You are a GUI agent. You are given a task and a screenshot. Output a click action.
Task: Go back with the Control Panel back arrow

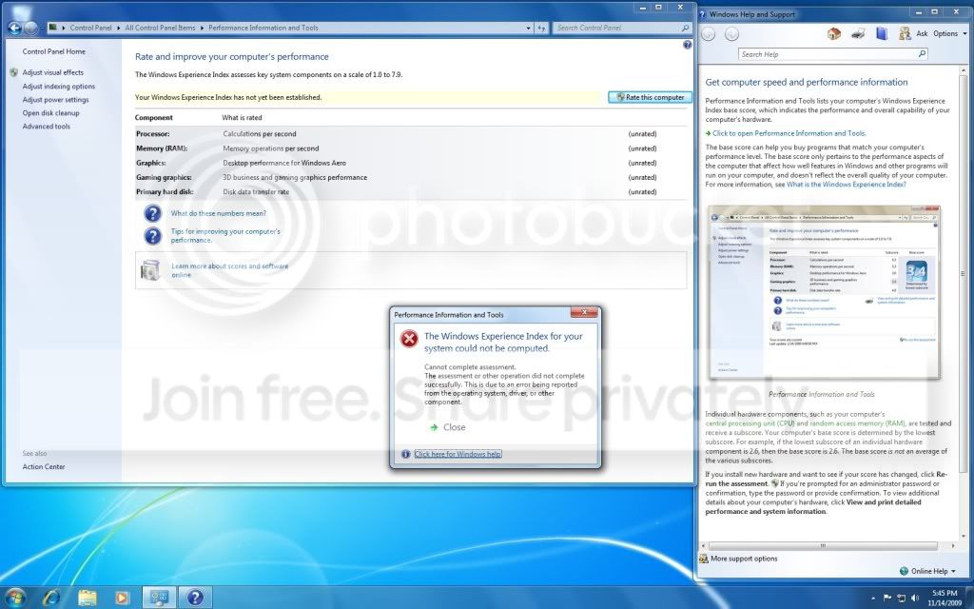pyautogui.click(x=15, y=28)
